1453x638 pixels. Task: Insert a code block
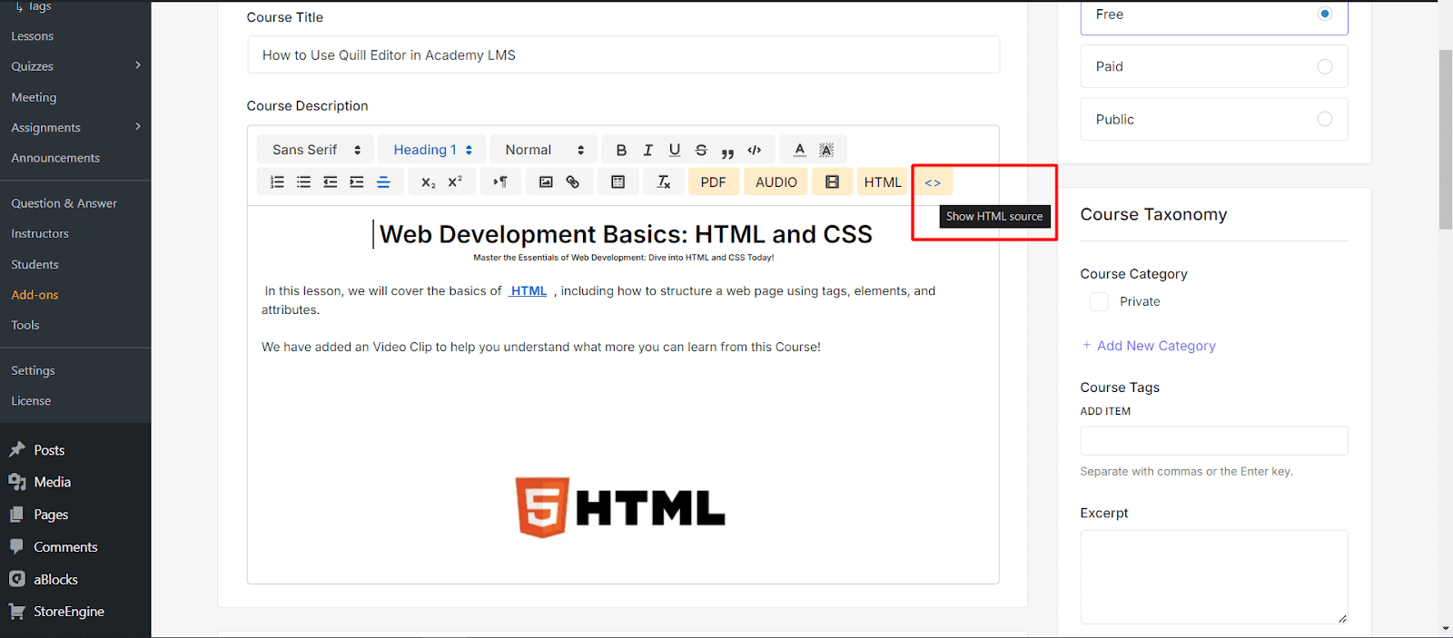coord(755,150)
